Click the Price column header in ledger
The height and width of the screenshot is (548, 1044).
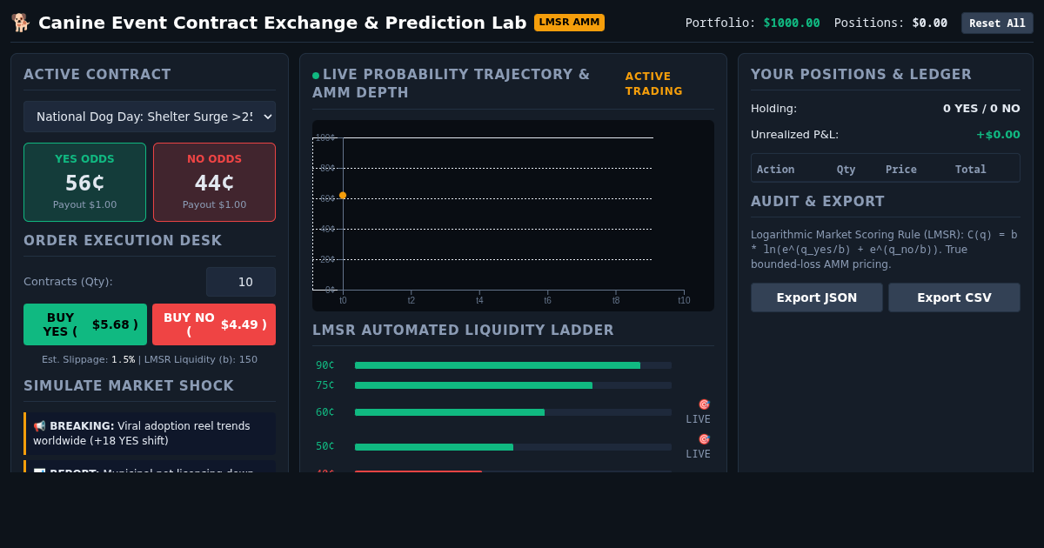pyautogui.click(x=901, y=170)
